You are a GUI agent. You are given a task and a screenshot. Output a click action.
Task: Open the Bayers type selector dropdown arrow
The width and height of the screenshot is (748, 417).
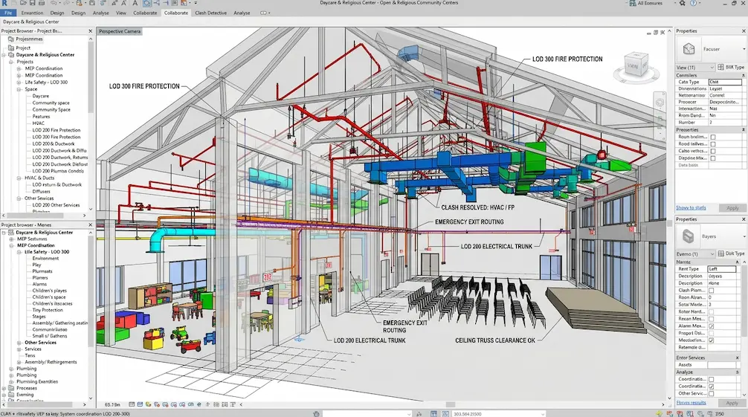coord(744,236)
